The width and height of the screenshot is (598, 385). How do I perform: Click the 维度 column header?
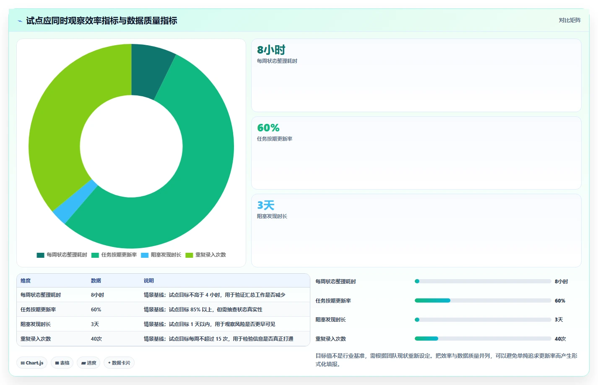(26, 281)
